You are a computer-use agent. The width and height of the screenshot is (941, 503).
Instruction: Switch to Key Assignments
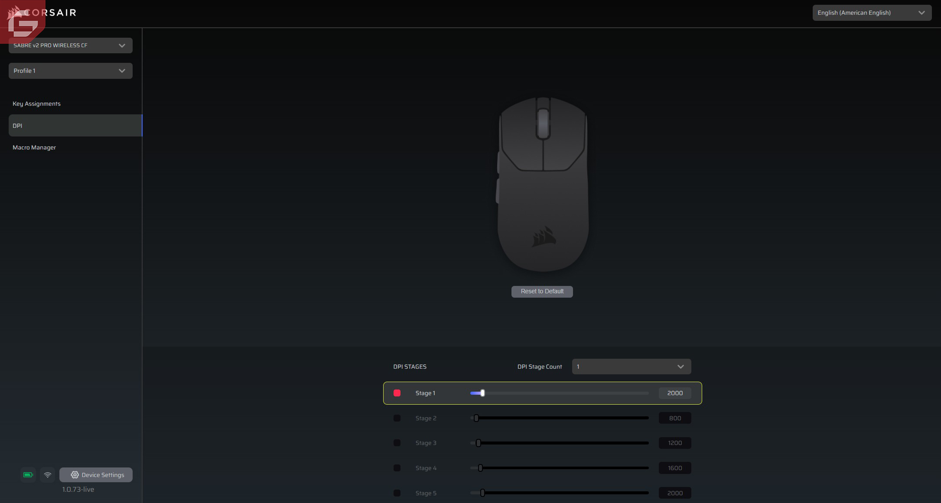36,104
